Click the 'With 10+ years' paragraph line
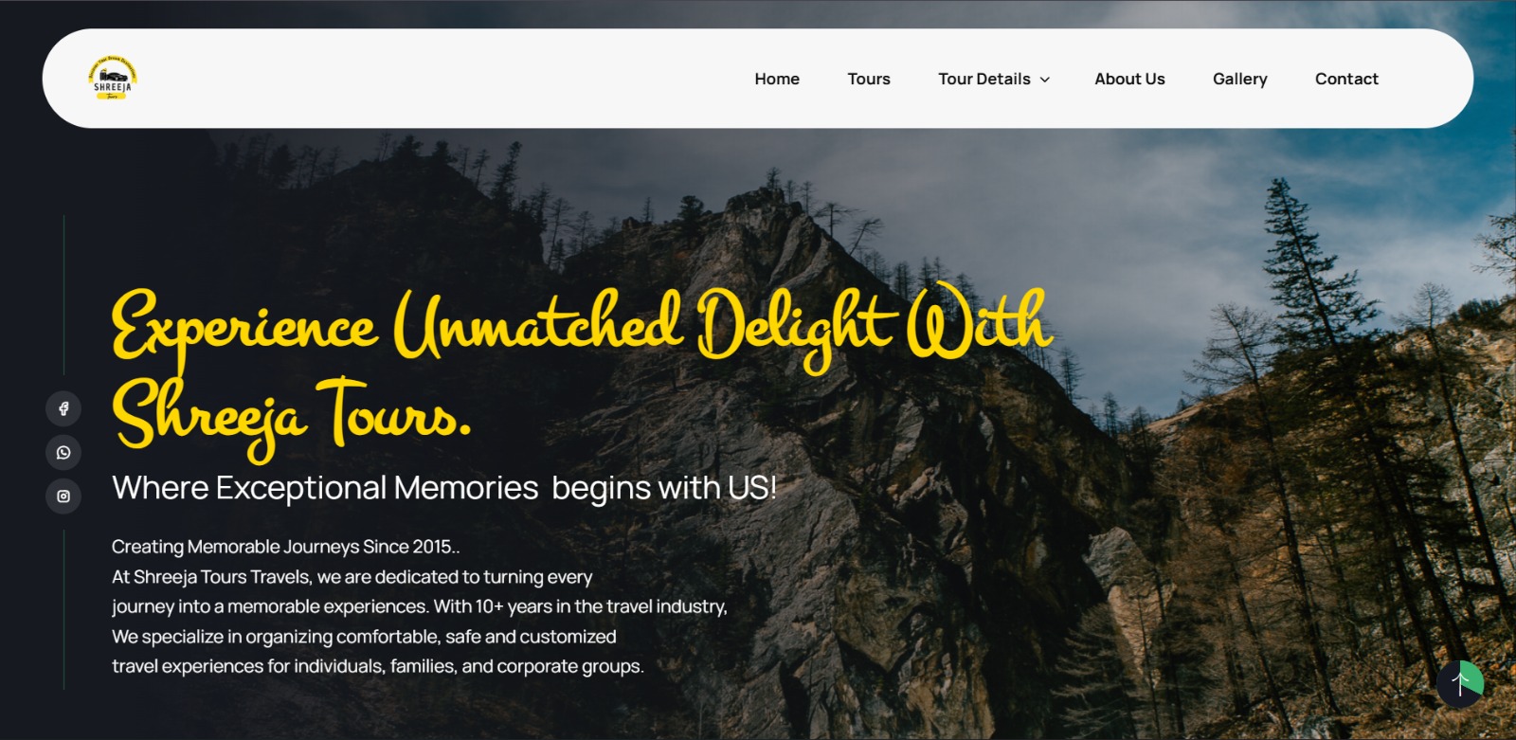The height and width of the screenshot is (740, 1516). (x=420, y=606)
